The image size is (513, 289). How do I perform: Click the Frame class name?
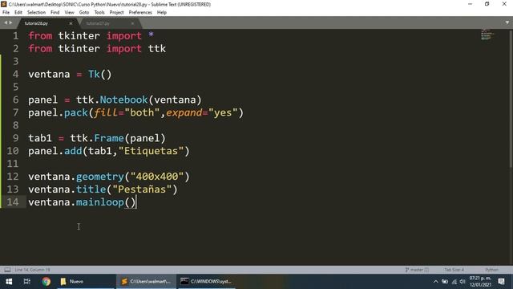[109, 138]
